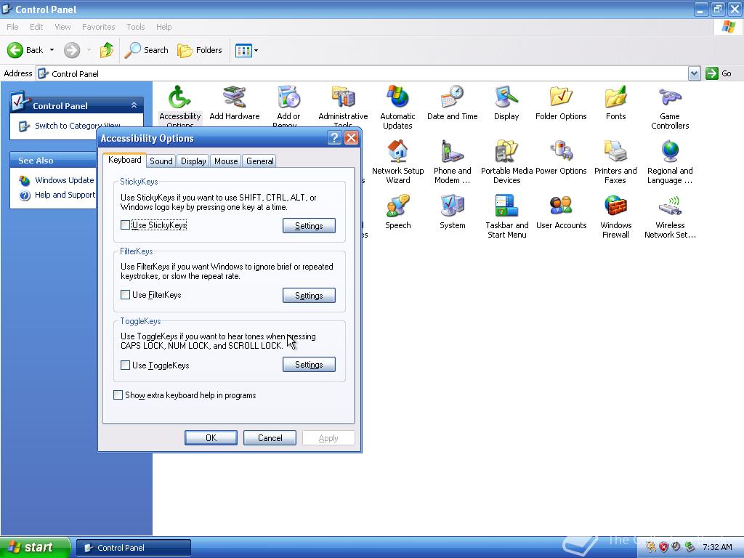
Task: Open the Fonts folder icon
Action: (615, 102)
